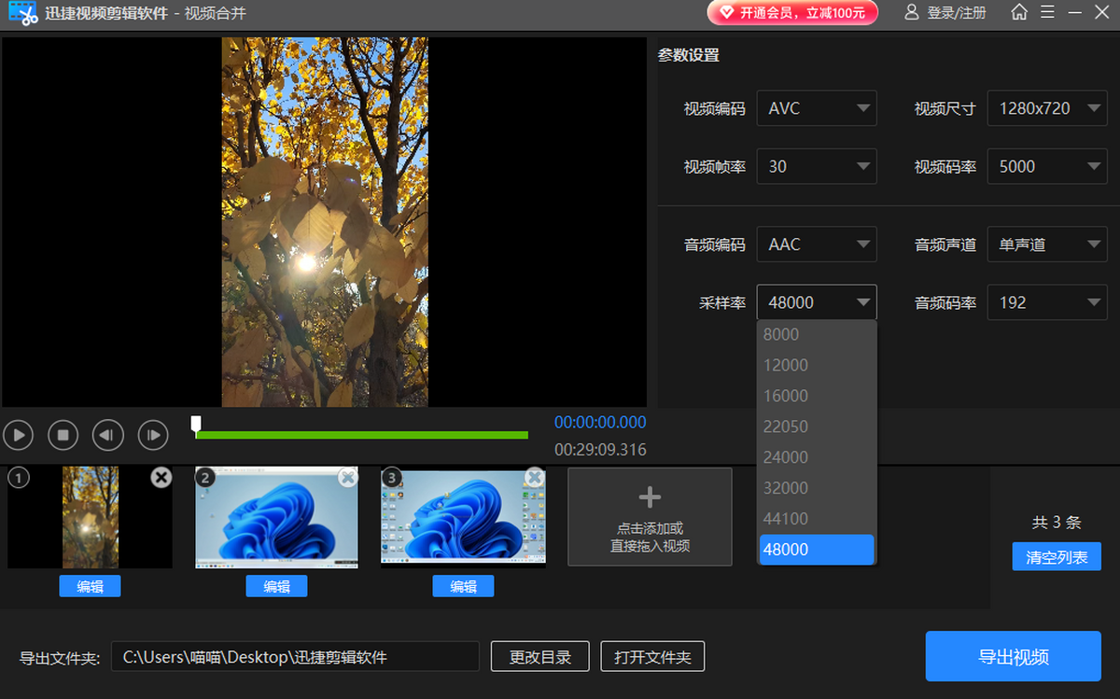The width and height of the screenshot is (1120, 699).
Task: Stop video playback
Action: (x=63, y=435)
